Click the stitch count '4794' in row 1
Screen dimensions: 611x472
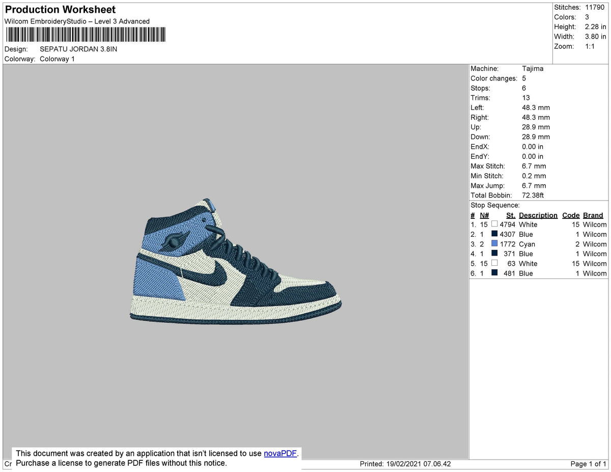click(x=508, y=224)
